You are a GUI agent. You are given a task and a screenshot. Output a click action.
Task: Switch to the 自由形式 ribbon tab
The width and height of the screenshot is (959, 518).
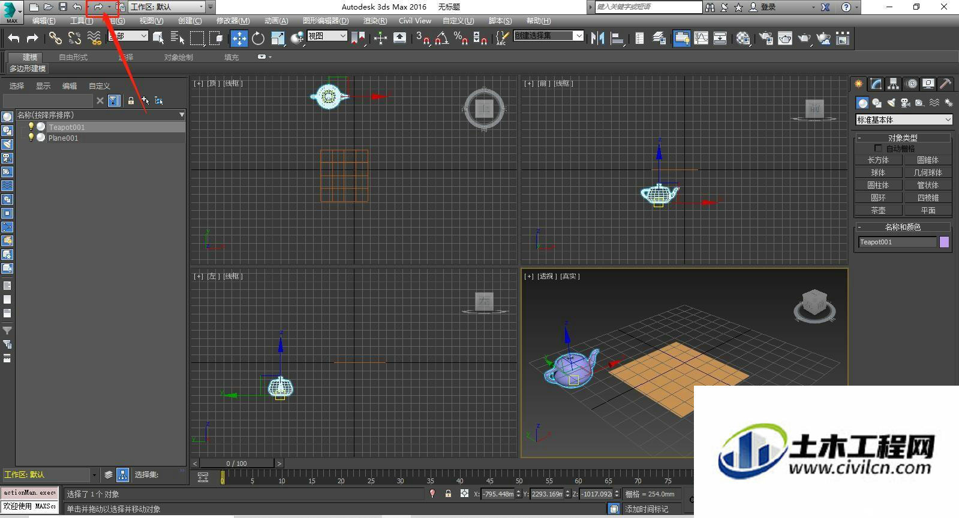[x=73, y=57]
